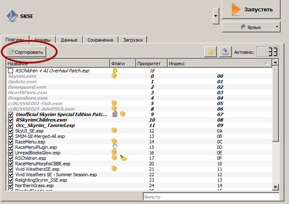The height and width of the screenshot is (204, 289).
Task: Click the SKSE executable icon
Action: click(12, 16)
